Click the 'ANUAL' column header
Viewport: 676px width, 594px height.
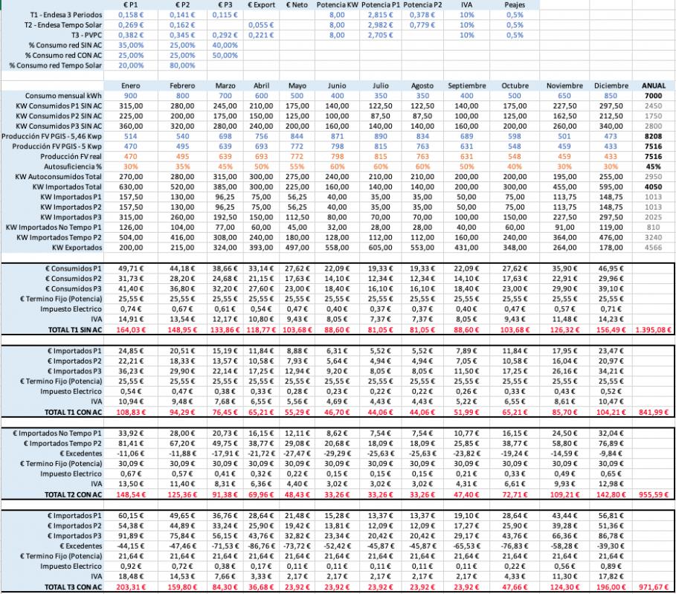[x=654, y=85]
